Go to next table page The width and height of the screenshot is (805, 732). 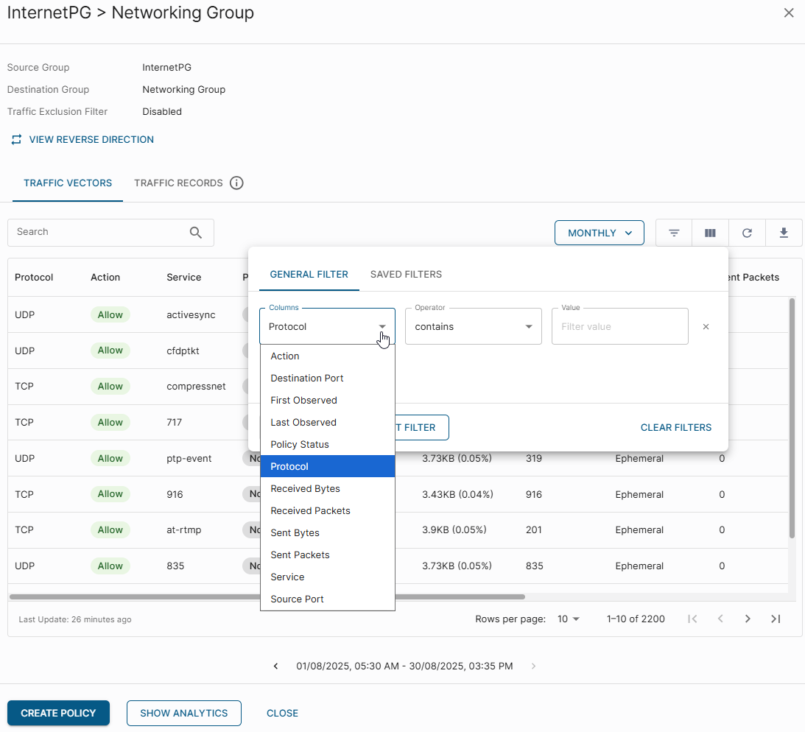click(748, 619)
